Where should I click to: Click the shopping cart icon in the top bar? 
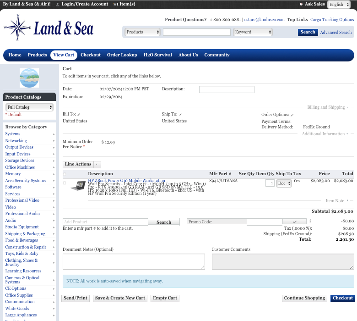[115, 4]
